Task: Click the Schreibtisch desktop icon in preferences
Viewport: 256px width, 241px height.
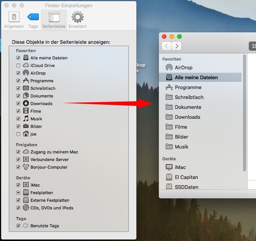Action: 26,88
